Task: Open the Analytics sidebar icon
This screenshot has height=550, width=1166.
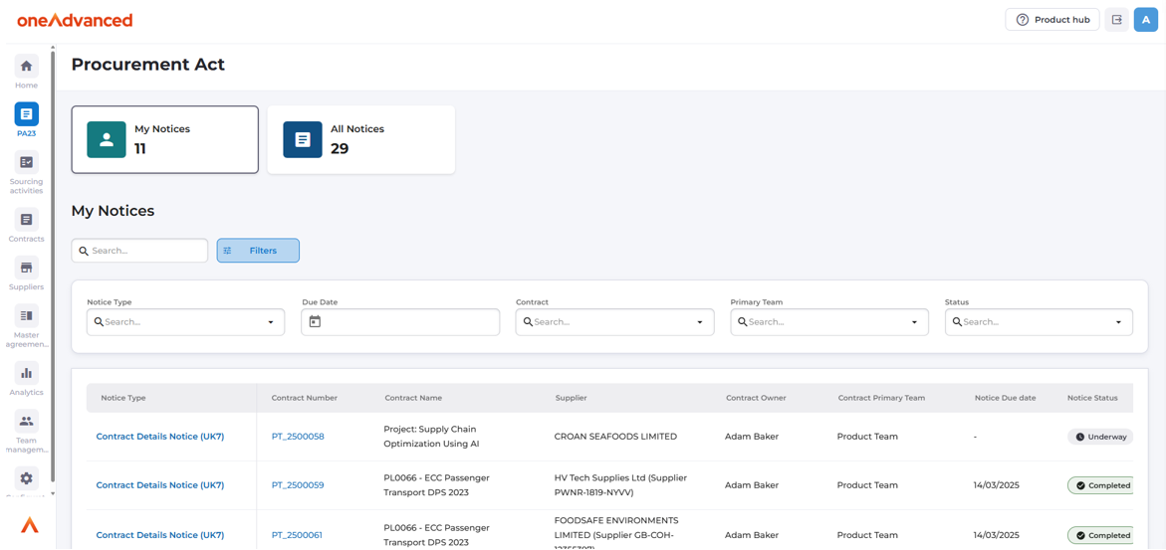Action: pyautogui.click(x=26, y=374)
